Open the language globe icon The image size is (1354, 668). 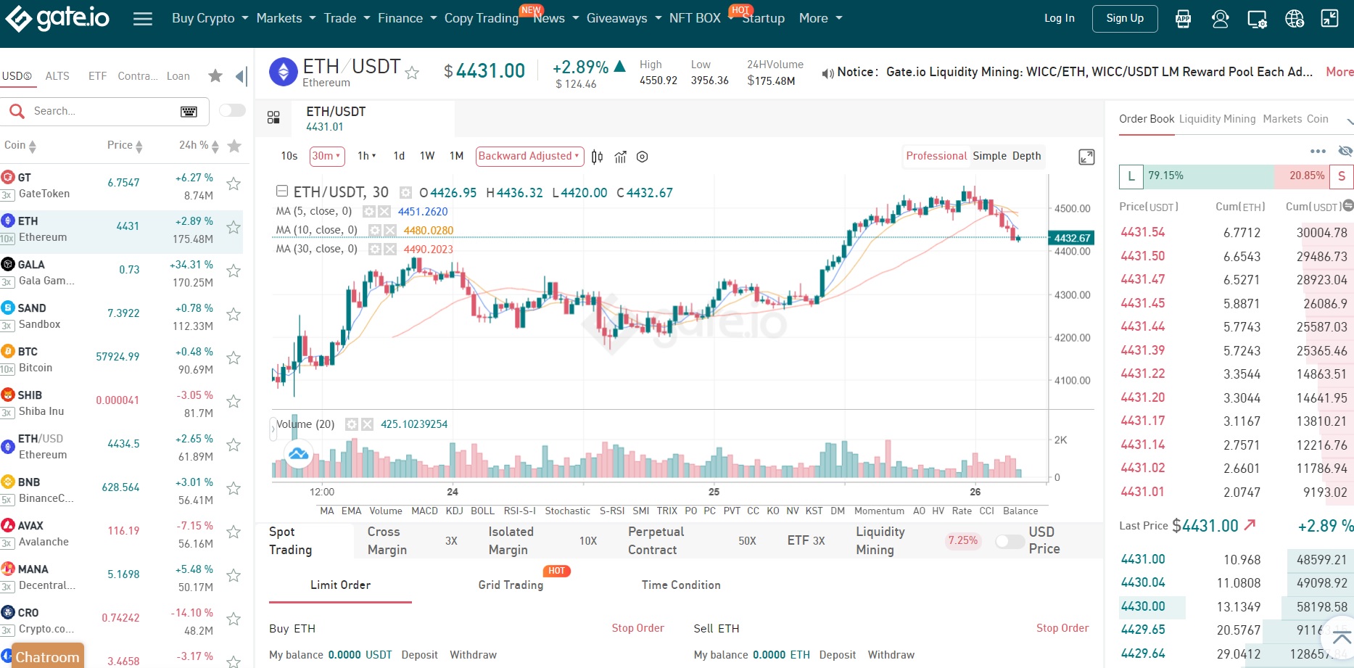(x=1295, y=19)
